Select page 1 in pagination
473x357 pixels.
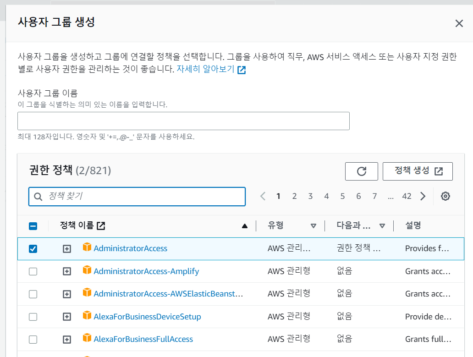278,196
